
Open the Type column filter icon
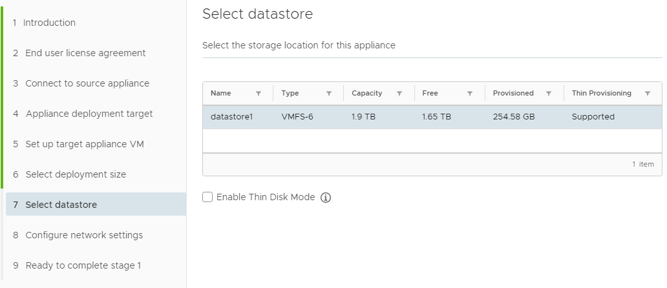(329, 94)
